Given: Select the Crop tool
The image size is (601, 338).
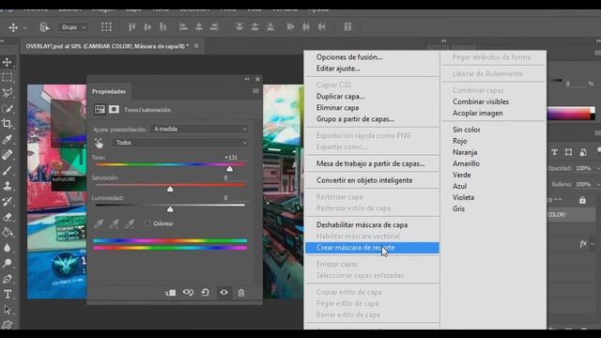Looking at the screenshot, I should [x=8, y=124].
